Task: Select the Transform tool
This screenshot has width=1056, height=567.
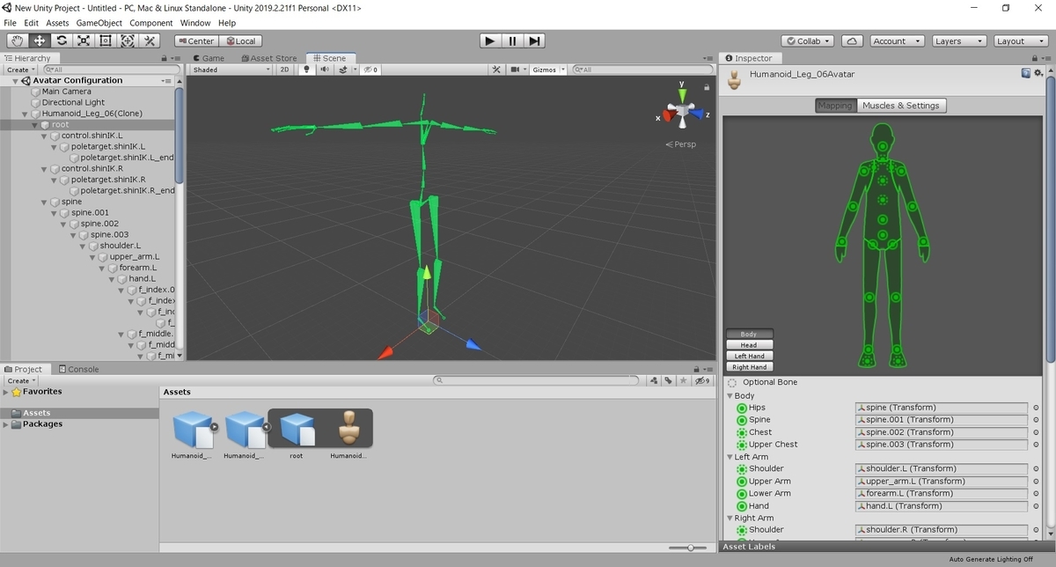Action: pos(128,40)
